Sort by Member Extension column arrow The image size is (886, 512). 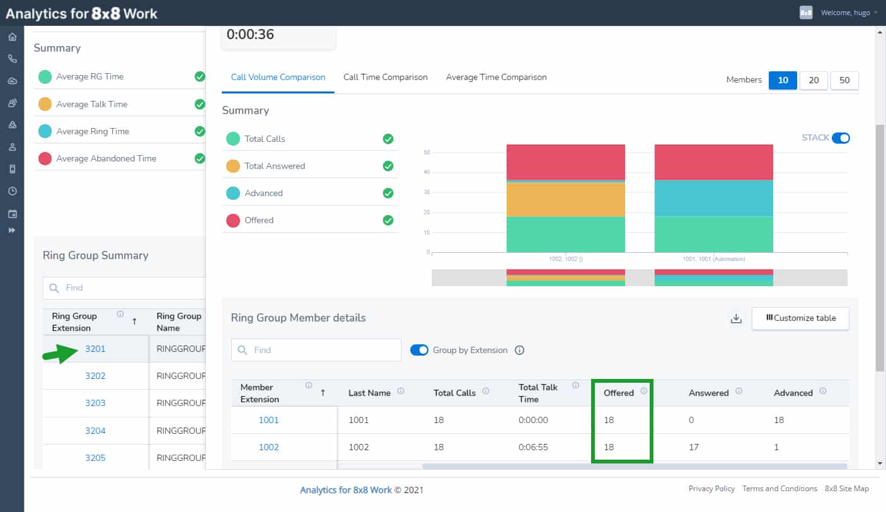click(x=323, y=393)
